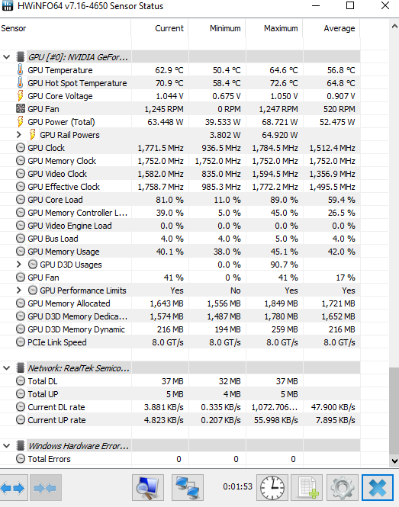This screenshot has height=507, width=399.
Task: Click the logging sheet with plus icon
Action: [x=307, y=488]
